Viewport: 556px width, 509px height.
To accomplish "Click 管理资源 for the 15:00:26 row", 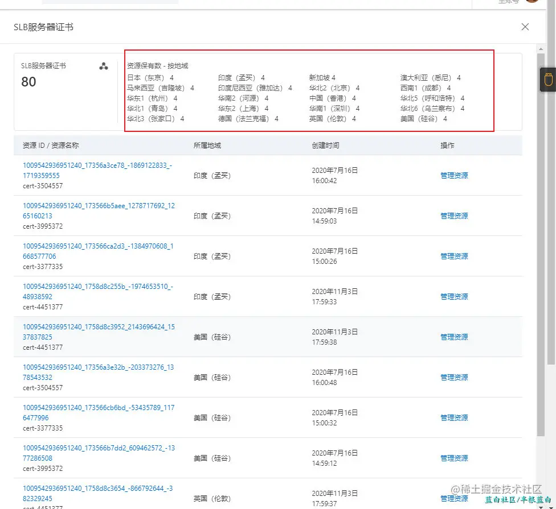I will pos(454,256).
